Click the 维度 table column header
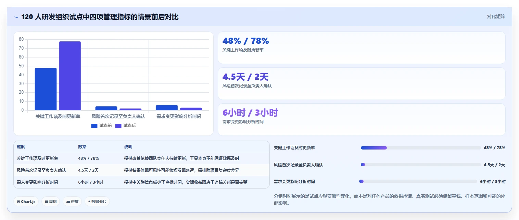The height and width of the screenshot is (220, 519). coord(21,146)
